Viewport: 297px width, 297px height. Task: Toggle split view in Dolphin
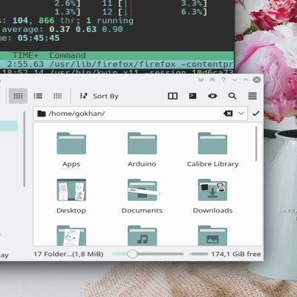[173, 96]
